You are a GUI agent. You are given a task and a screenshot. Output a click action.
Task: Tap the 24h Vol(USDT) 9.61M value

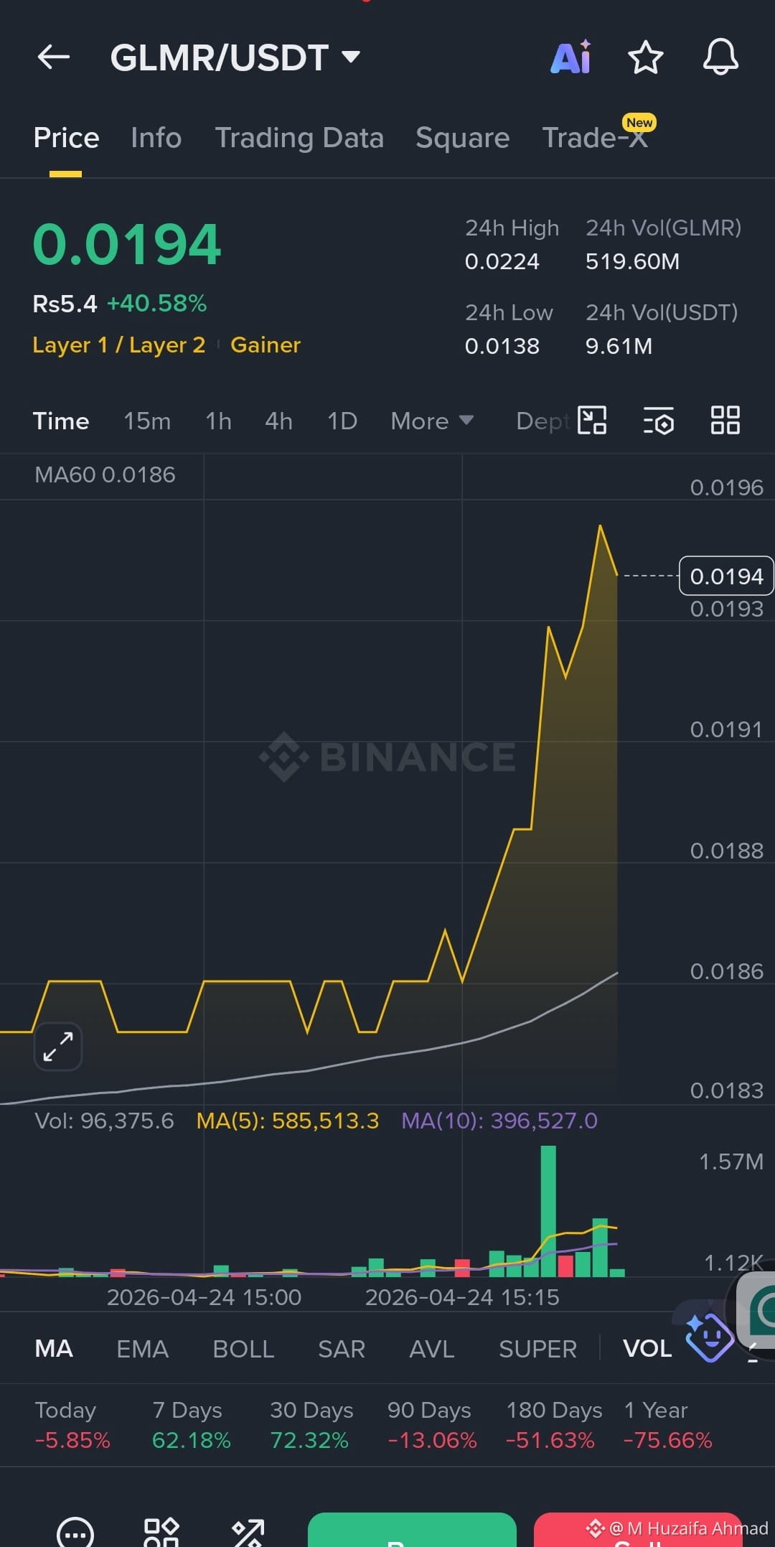(619, 346)
